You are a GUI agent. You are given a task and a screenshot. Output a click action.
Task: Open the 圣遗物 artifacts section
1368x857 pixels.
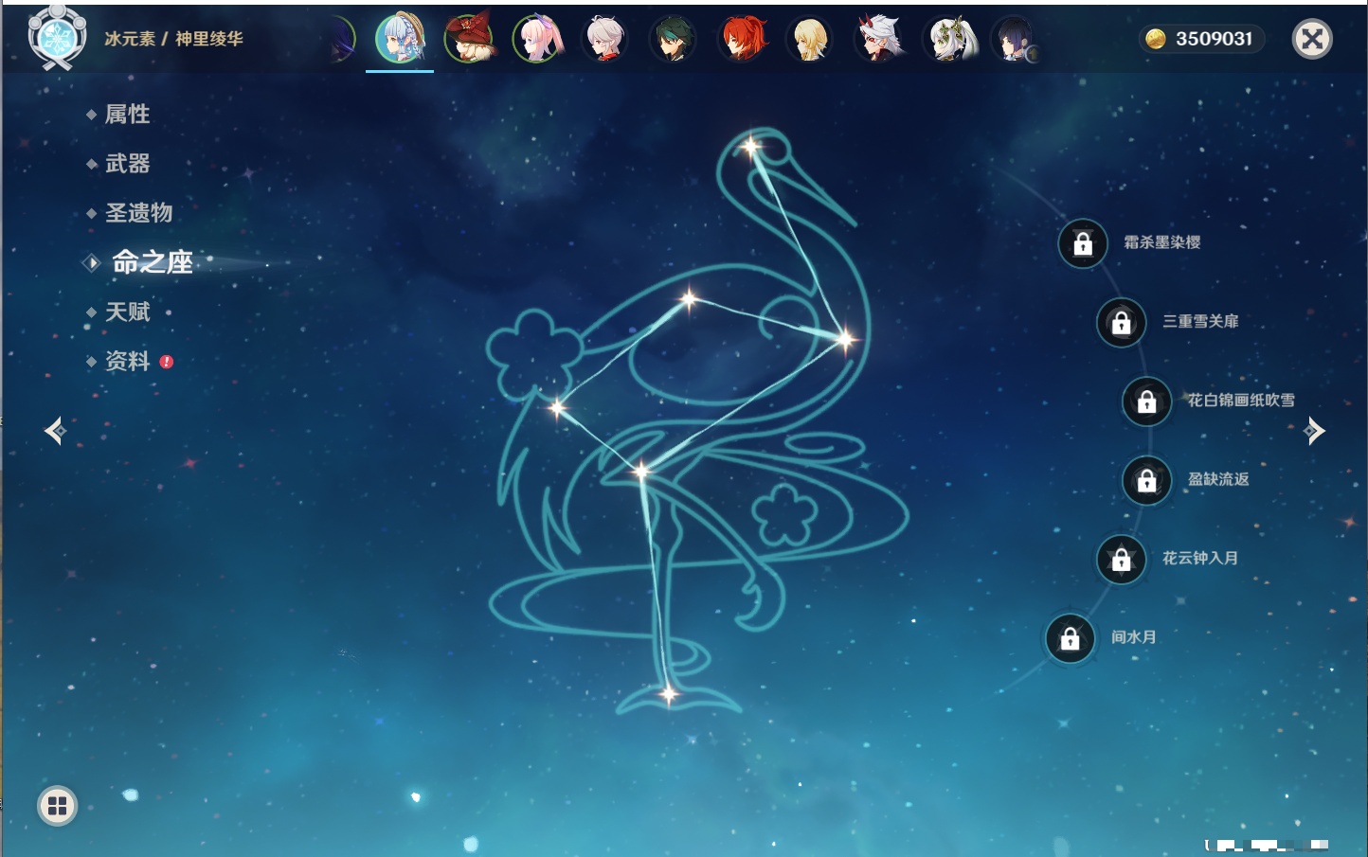coord(138,213)
